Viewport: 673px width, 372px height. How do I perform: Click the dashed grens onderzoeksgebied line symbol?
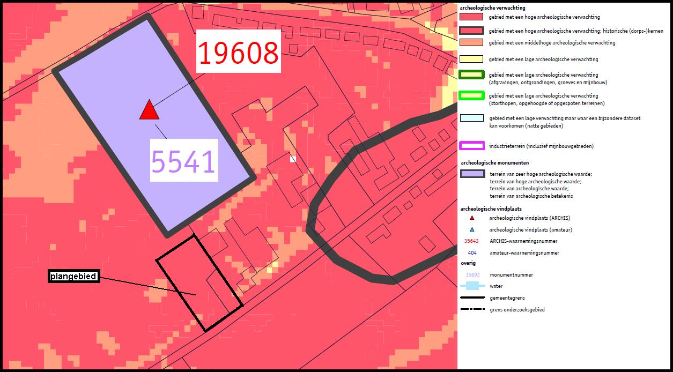[472, 309]
